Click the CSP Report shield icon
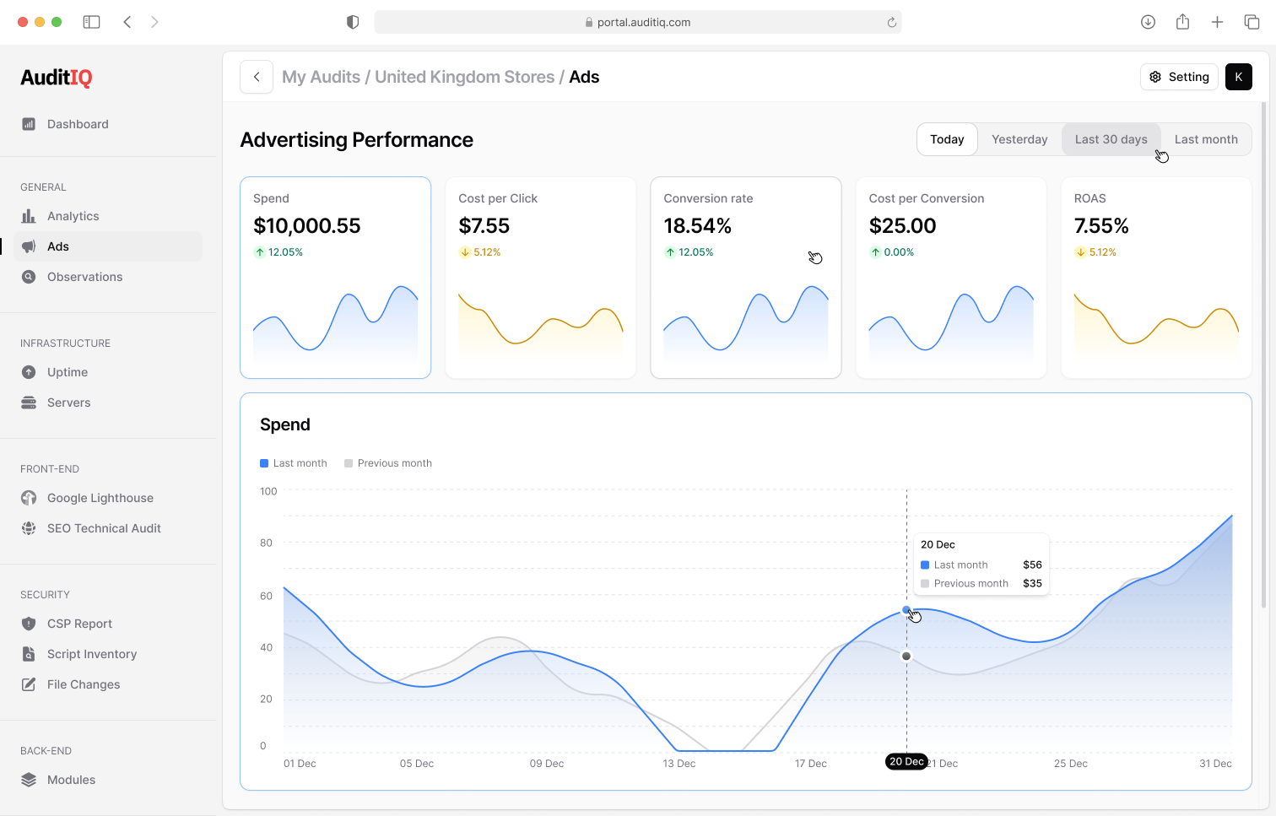 (x=29, y=624)
